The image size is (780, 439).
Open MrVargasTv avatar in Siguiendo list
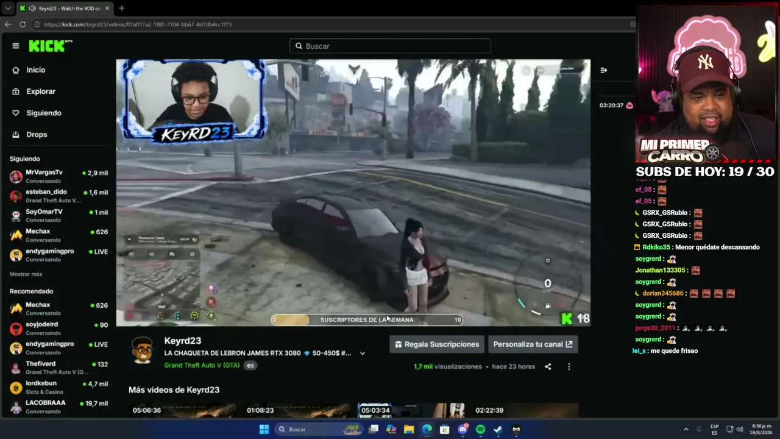16,177
